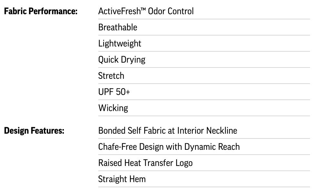Select the ActiveFresh Odor Control row
The height and width of the screenshot is (195, 329).
(x=146, y=11)
